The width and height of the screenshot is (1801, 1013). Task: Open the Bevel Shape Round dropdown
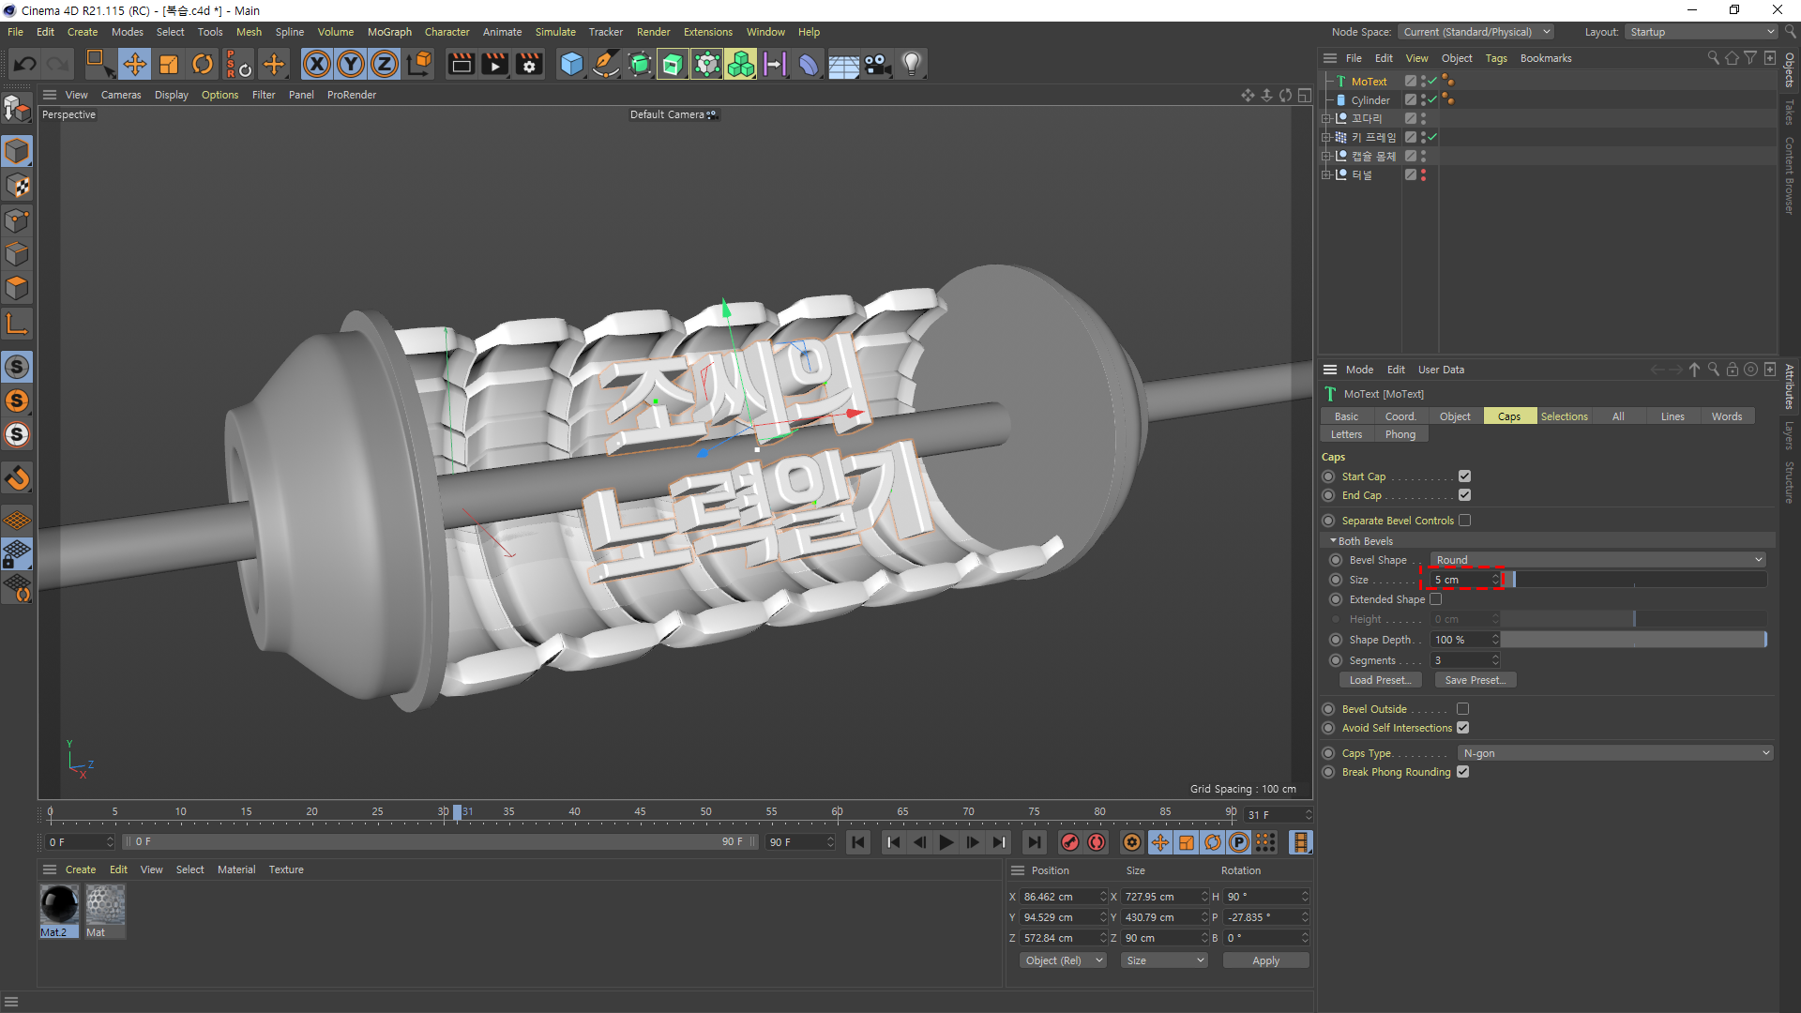[x=1597, y=560]
